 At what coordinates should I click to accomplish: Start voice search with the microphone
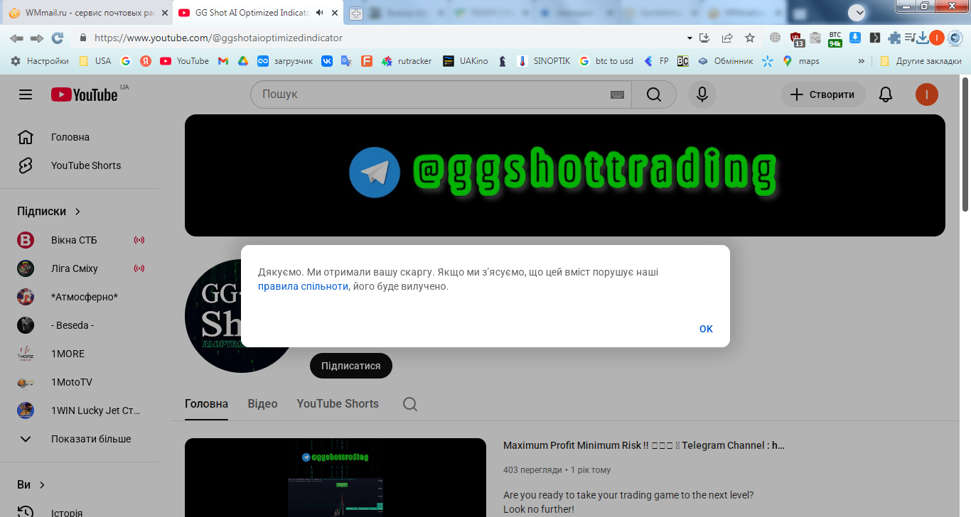pos(702,94)
